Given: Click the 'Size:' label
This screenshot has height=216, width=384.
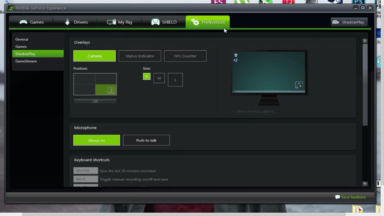Looking at the screenshot, I should click(146, 68).
